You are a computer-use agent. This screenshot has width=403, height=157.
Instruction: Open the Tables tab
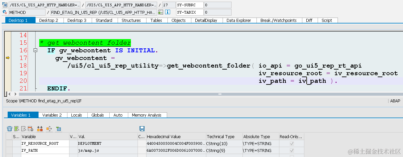(x=156, y=20)
